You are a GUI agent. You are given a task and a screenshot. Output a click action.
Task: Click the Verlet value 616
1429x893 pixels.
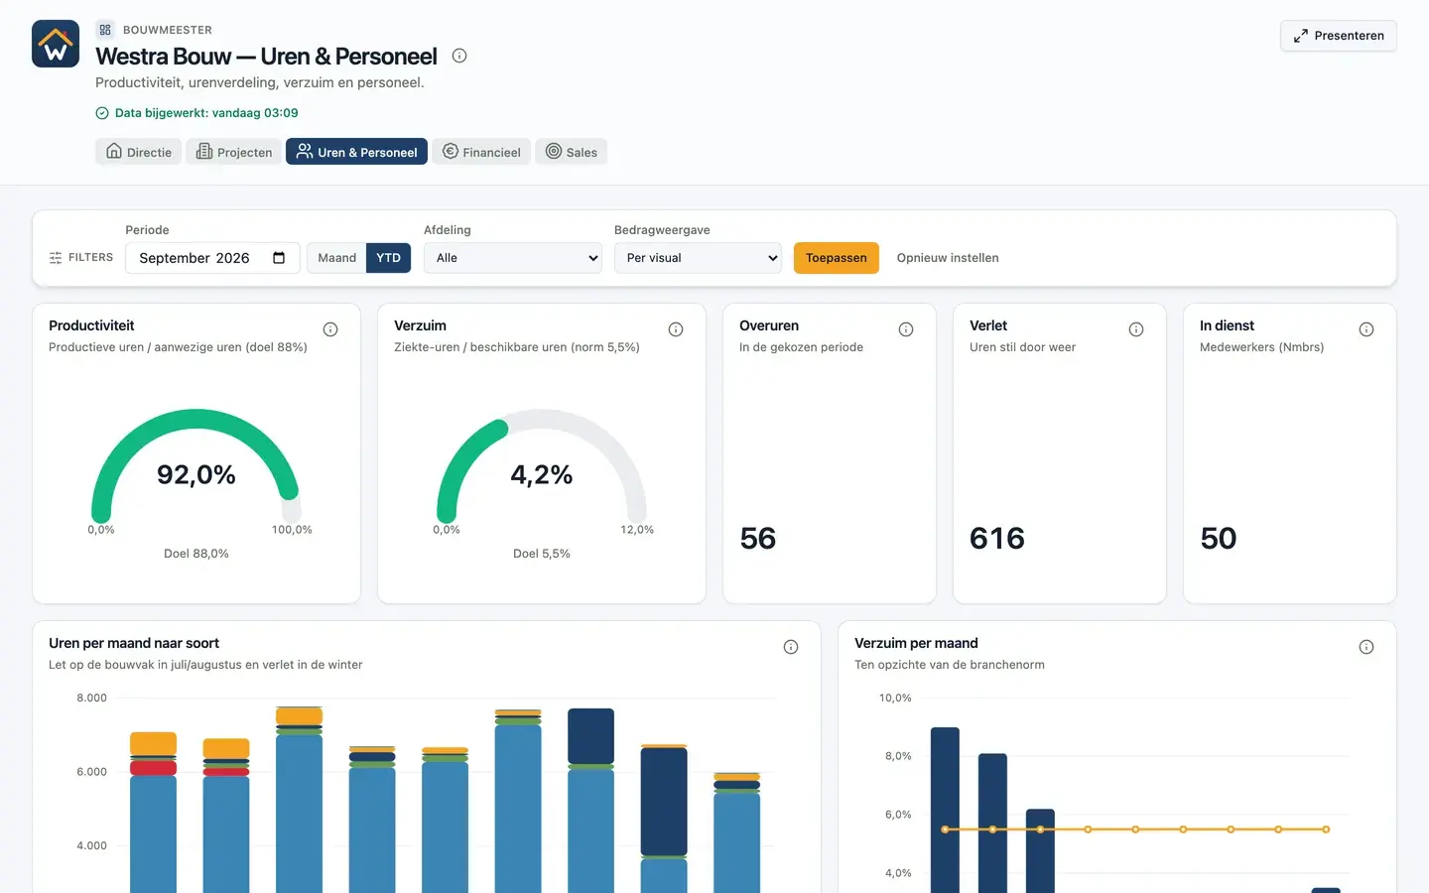pyautogui.click(x=997, y=539)
